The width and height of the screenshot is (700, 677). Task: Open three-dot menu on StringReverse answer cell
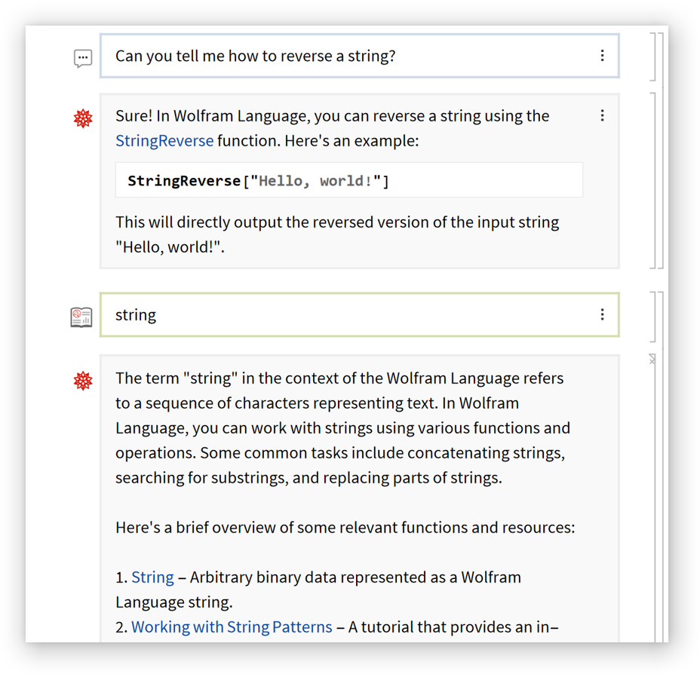coord(602,116)
